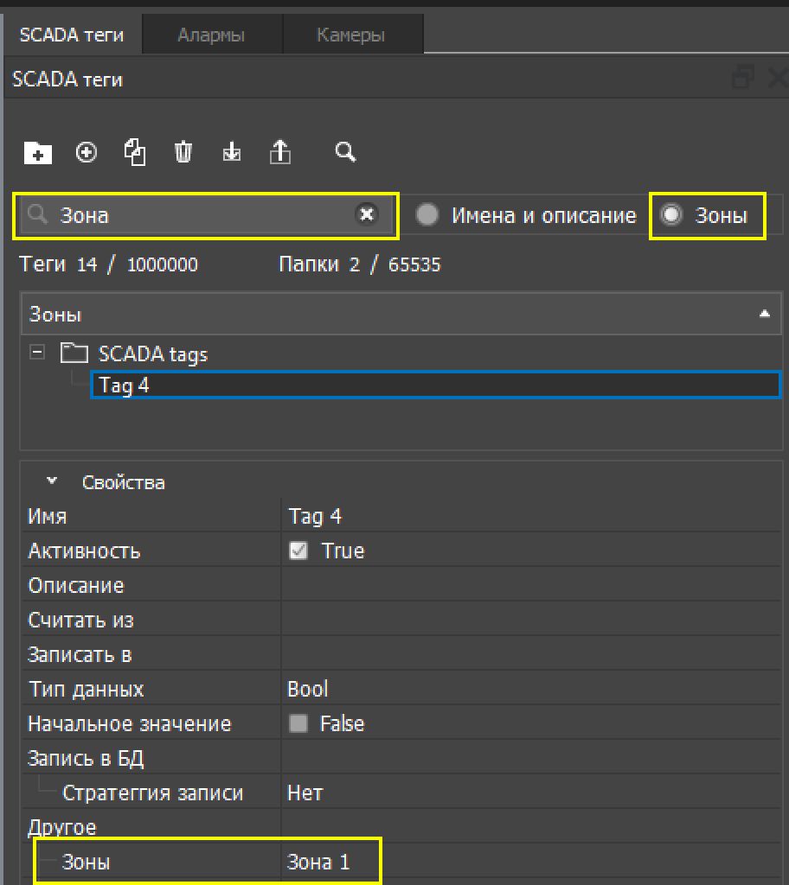789x885 pixels.
Task: Toggle the Активность True checkbox
Action: (x=298, y=551)
